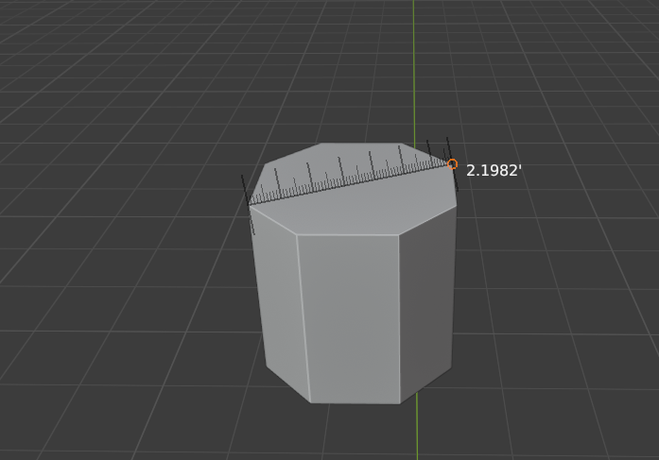Viewport: 659px width, 460px height.
Task: Click the left side face of the prism
Action: (x=280, y=302)
